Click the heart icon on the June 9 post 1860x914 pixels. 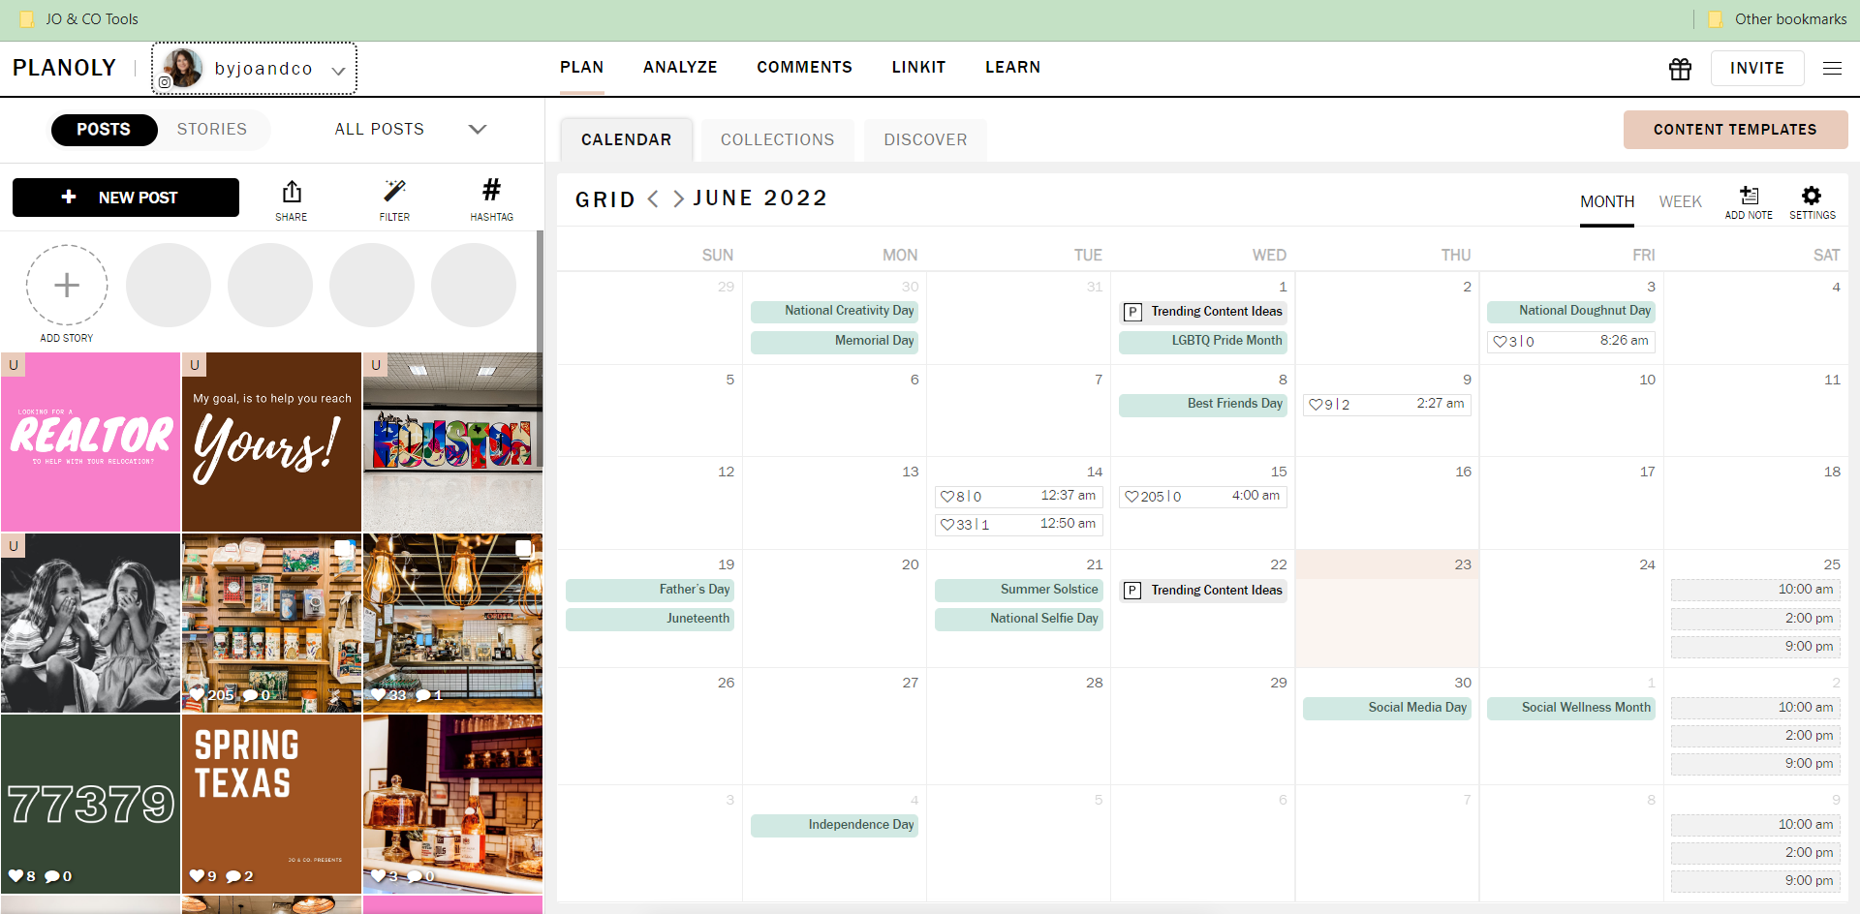pyautogui.click(x=1316, y=405)
